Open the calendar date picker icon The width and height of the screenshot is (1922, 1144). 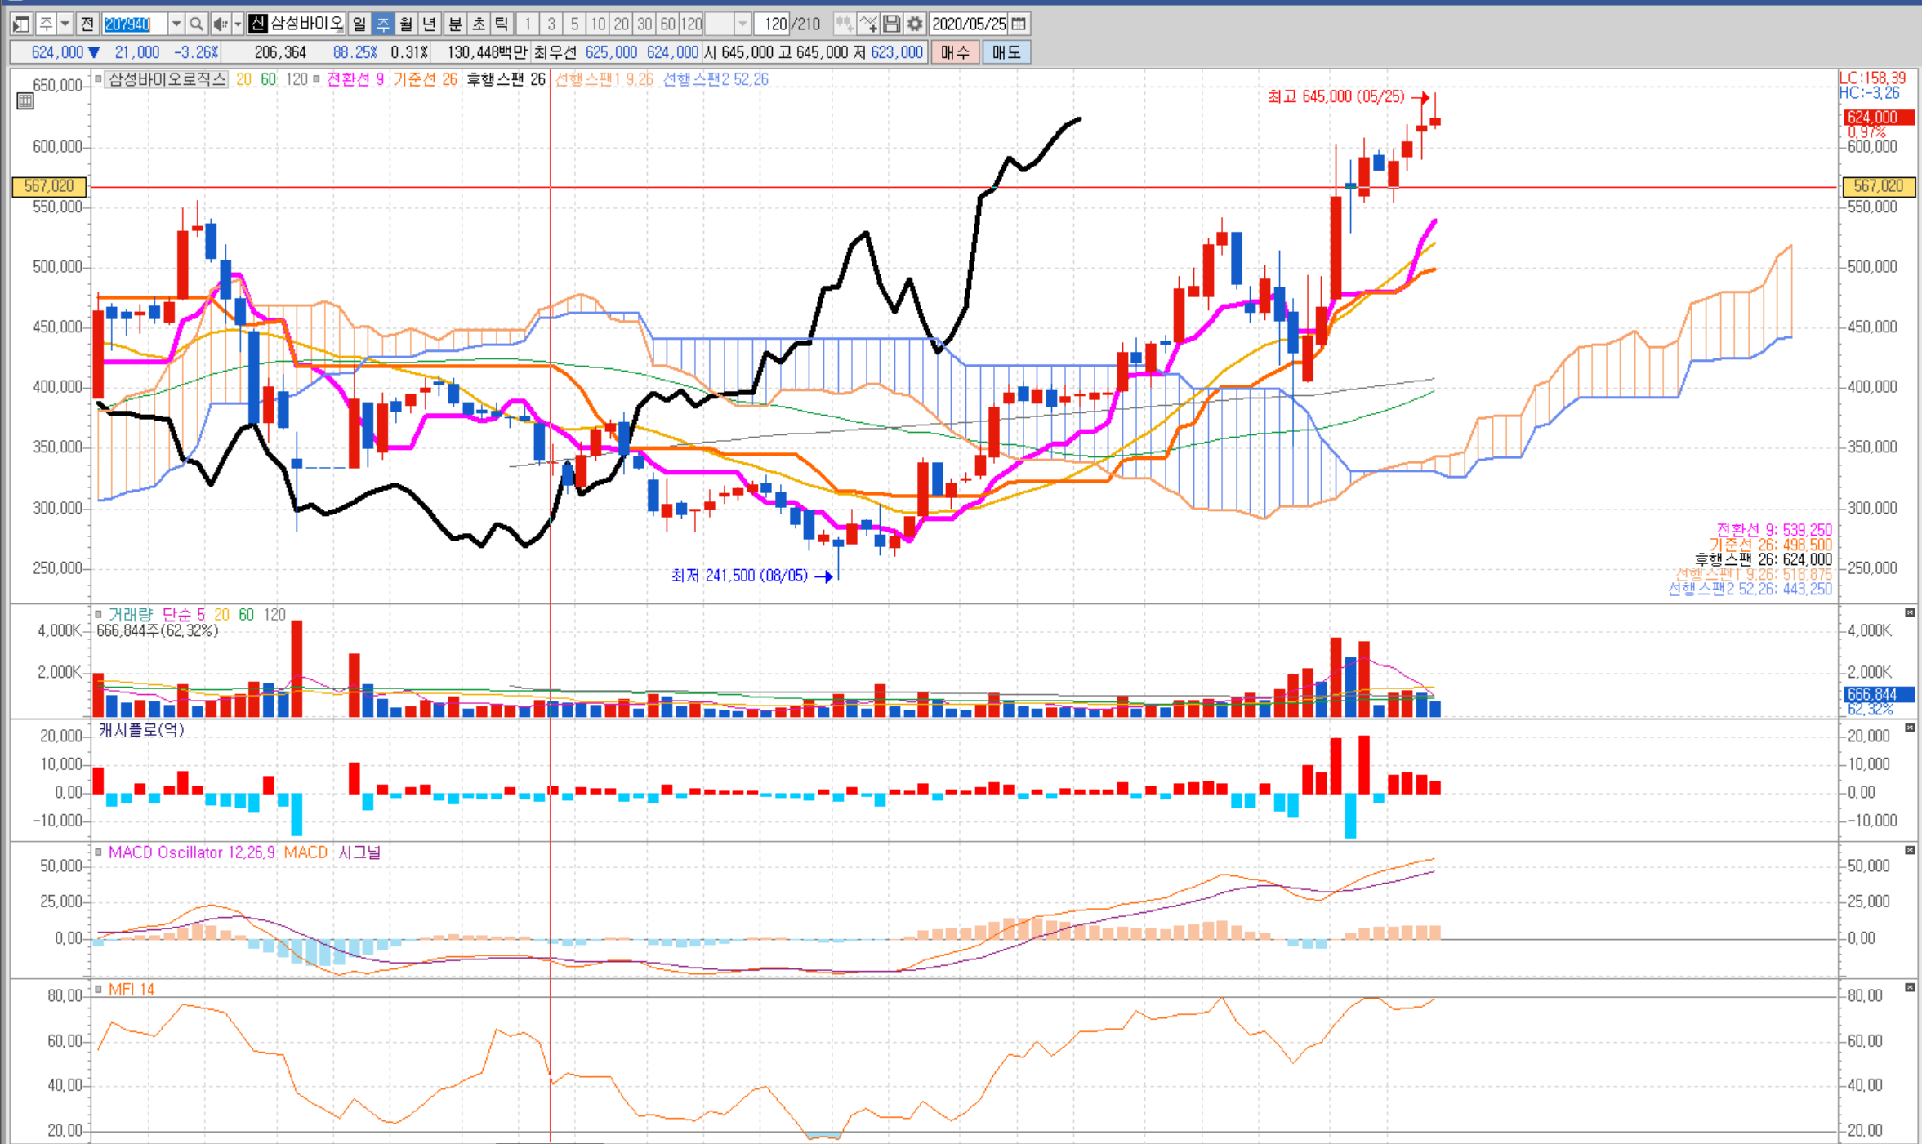click(1019, 24)
